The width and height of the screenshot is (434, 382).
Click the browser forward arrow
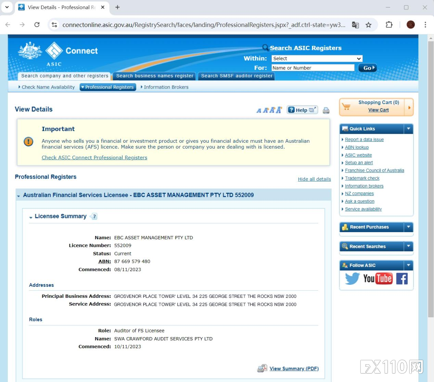tap(22, 25)
